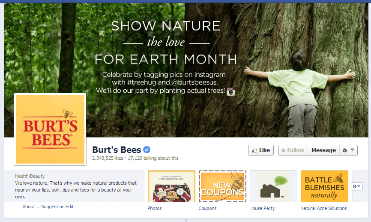
Task: Open the Natural Acne Solutions text label
Action: click(x=323, y=208)
